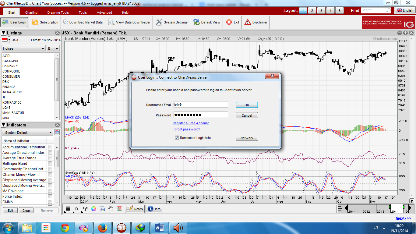Screen dimensions: 416x234
Task: Open the Help tab
Action: [x=125, y=12]
